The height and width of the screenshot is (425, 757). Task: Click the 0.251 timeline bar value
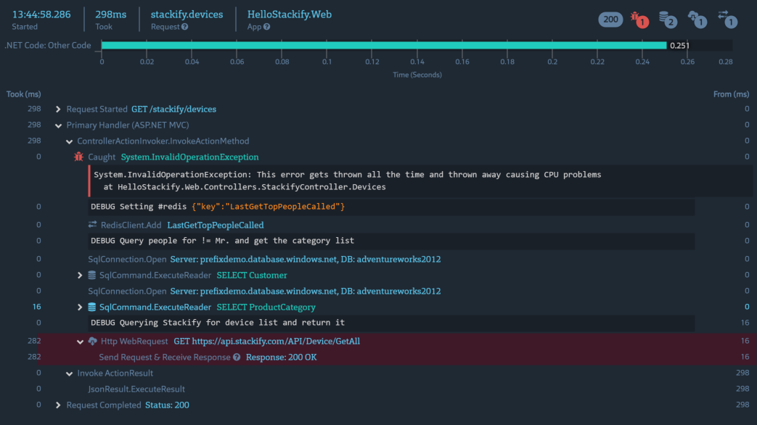[679, 46]
